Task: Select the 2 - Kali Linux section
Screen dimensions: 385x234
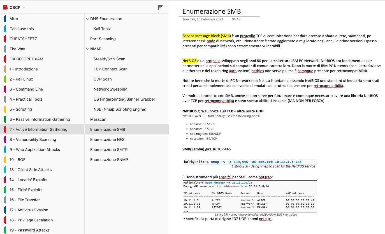Action: [x=42, y=79]
